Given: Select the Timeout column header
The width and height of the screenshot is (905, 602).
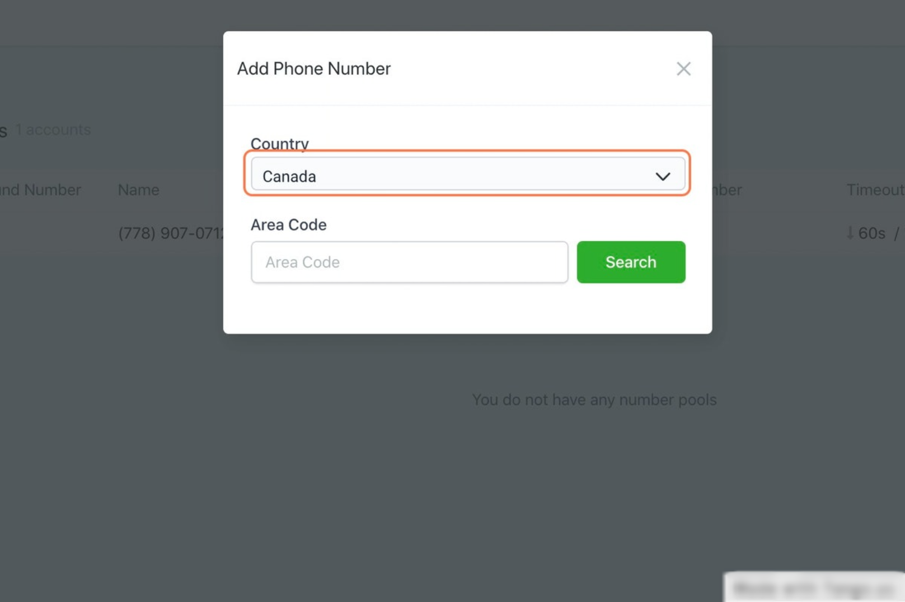Looking at the screenshot, I should pyautogui.click(x=875, y=190).
